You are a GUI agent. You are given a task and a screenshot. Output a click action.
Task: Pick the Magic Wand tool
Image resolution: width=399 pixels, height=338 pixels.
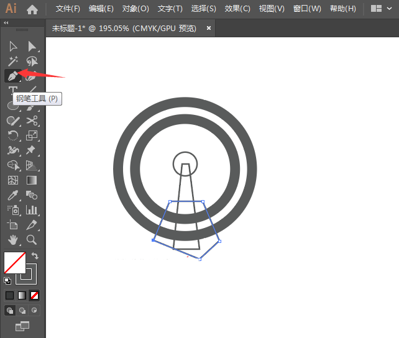tap(12, 61)
